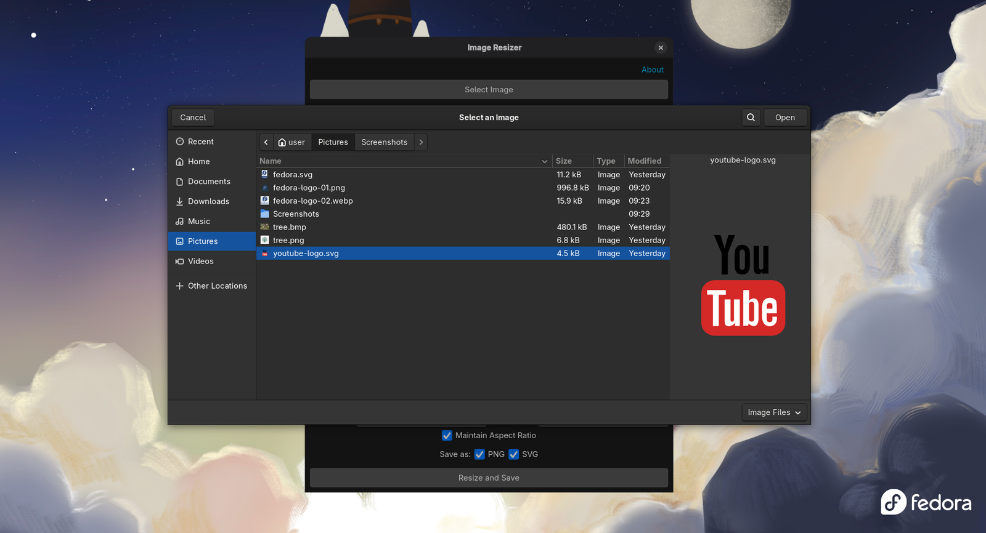The width and height of the screenshot is (986, 533).
Task: Select the fedora.svg file name
Action: pyautogui.click(x=293, y=175)
